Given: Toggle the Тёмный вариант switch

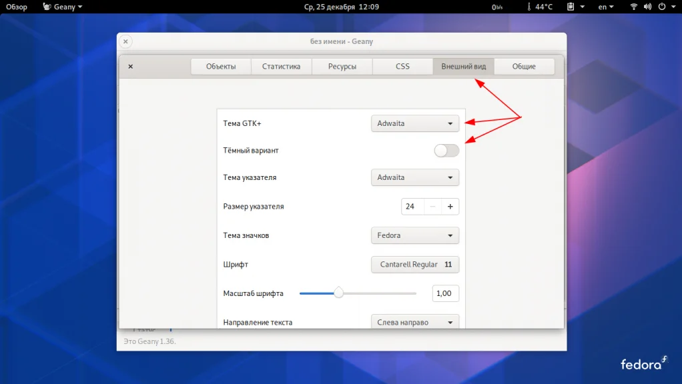Looking at the screenshot, I should click(446, 151).
